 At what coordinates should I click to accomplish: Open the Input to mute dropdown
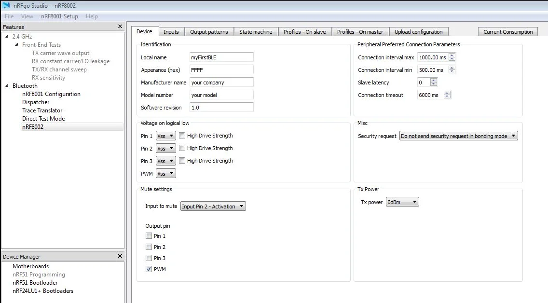click(213, 207)
